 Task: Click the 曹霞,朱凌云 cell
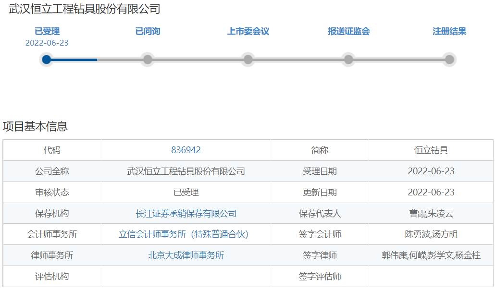coord(431,214)
